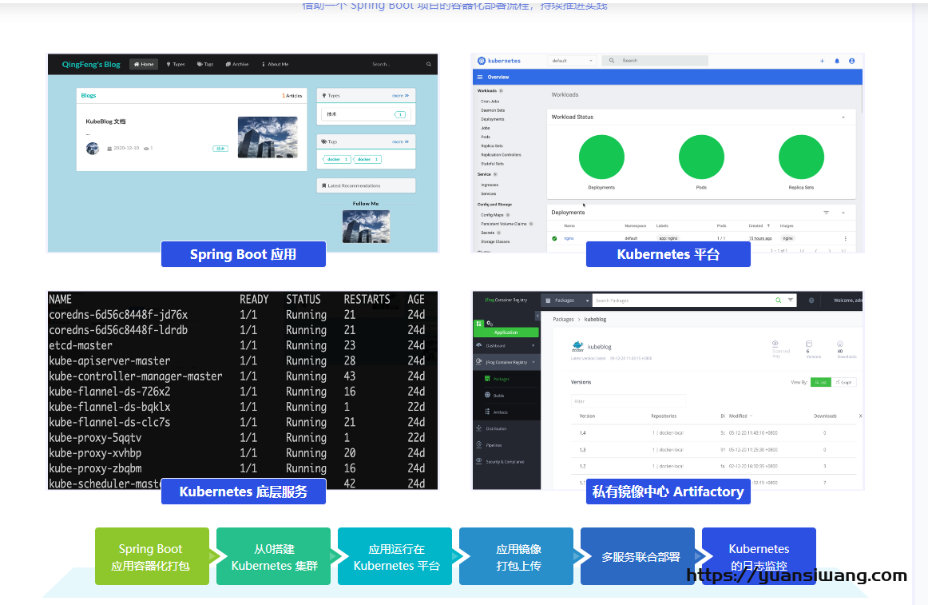928x605 pixels.
Task: Click the filter icon in the Deployments card
Action: pos(827,212)
